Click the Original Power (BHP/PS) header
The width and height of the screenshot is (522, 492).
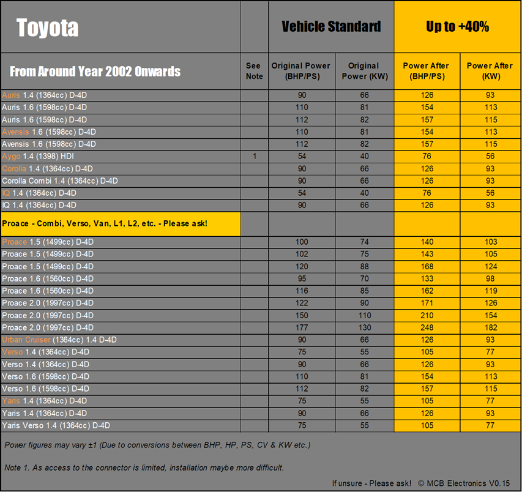click(301, 71)
